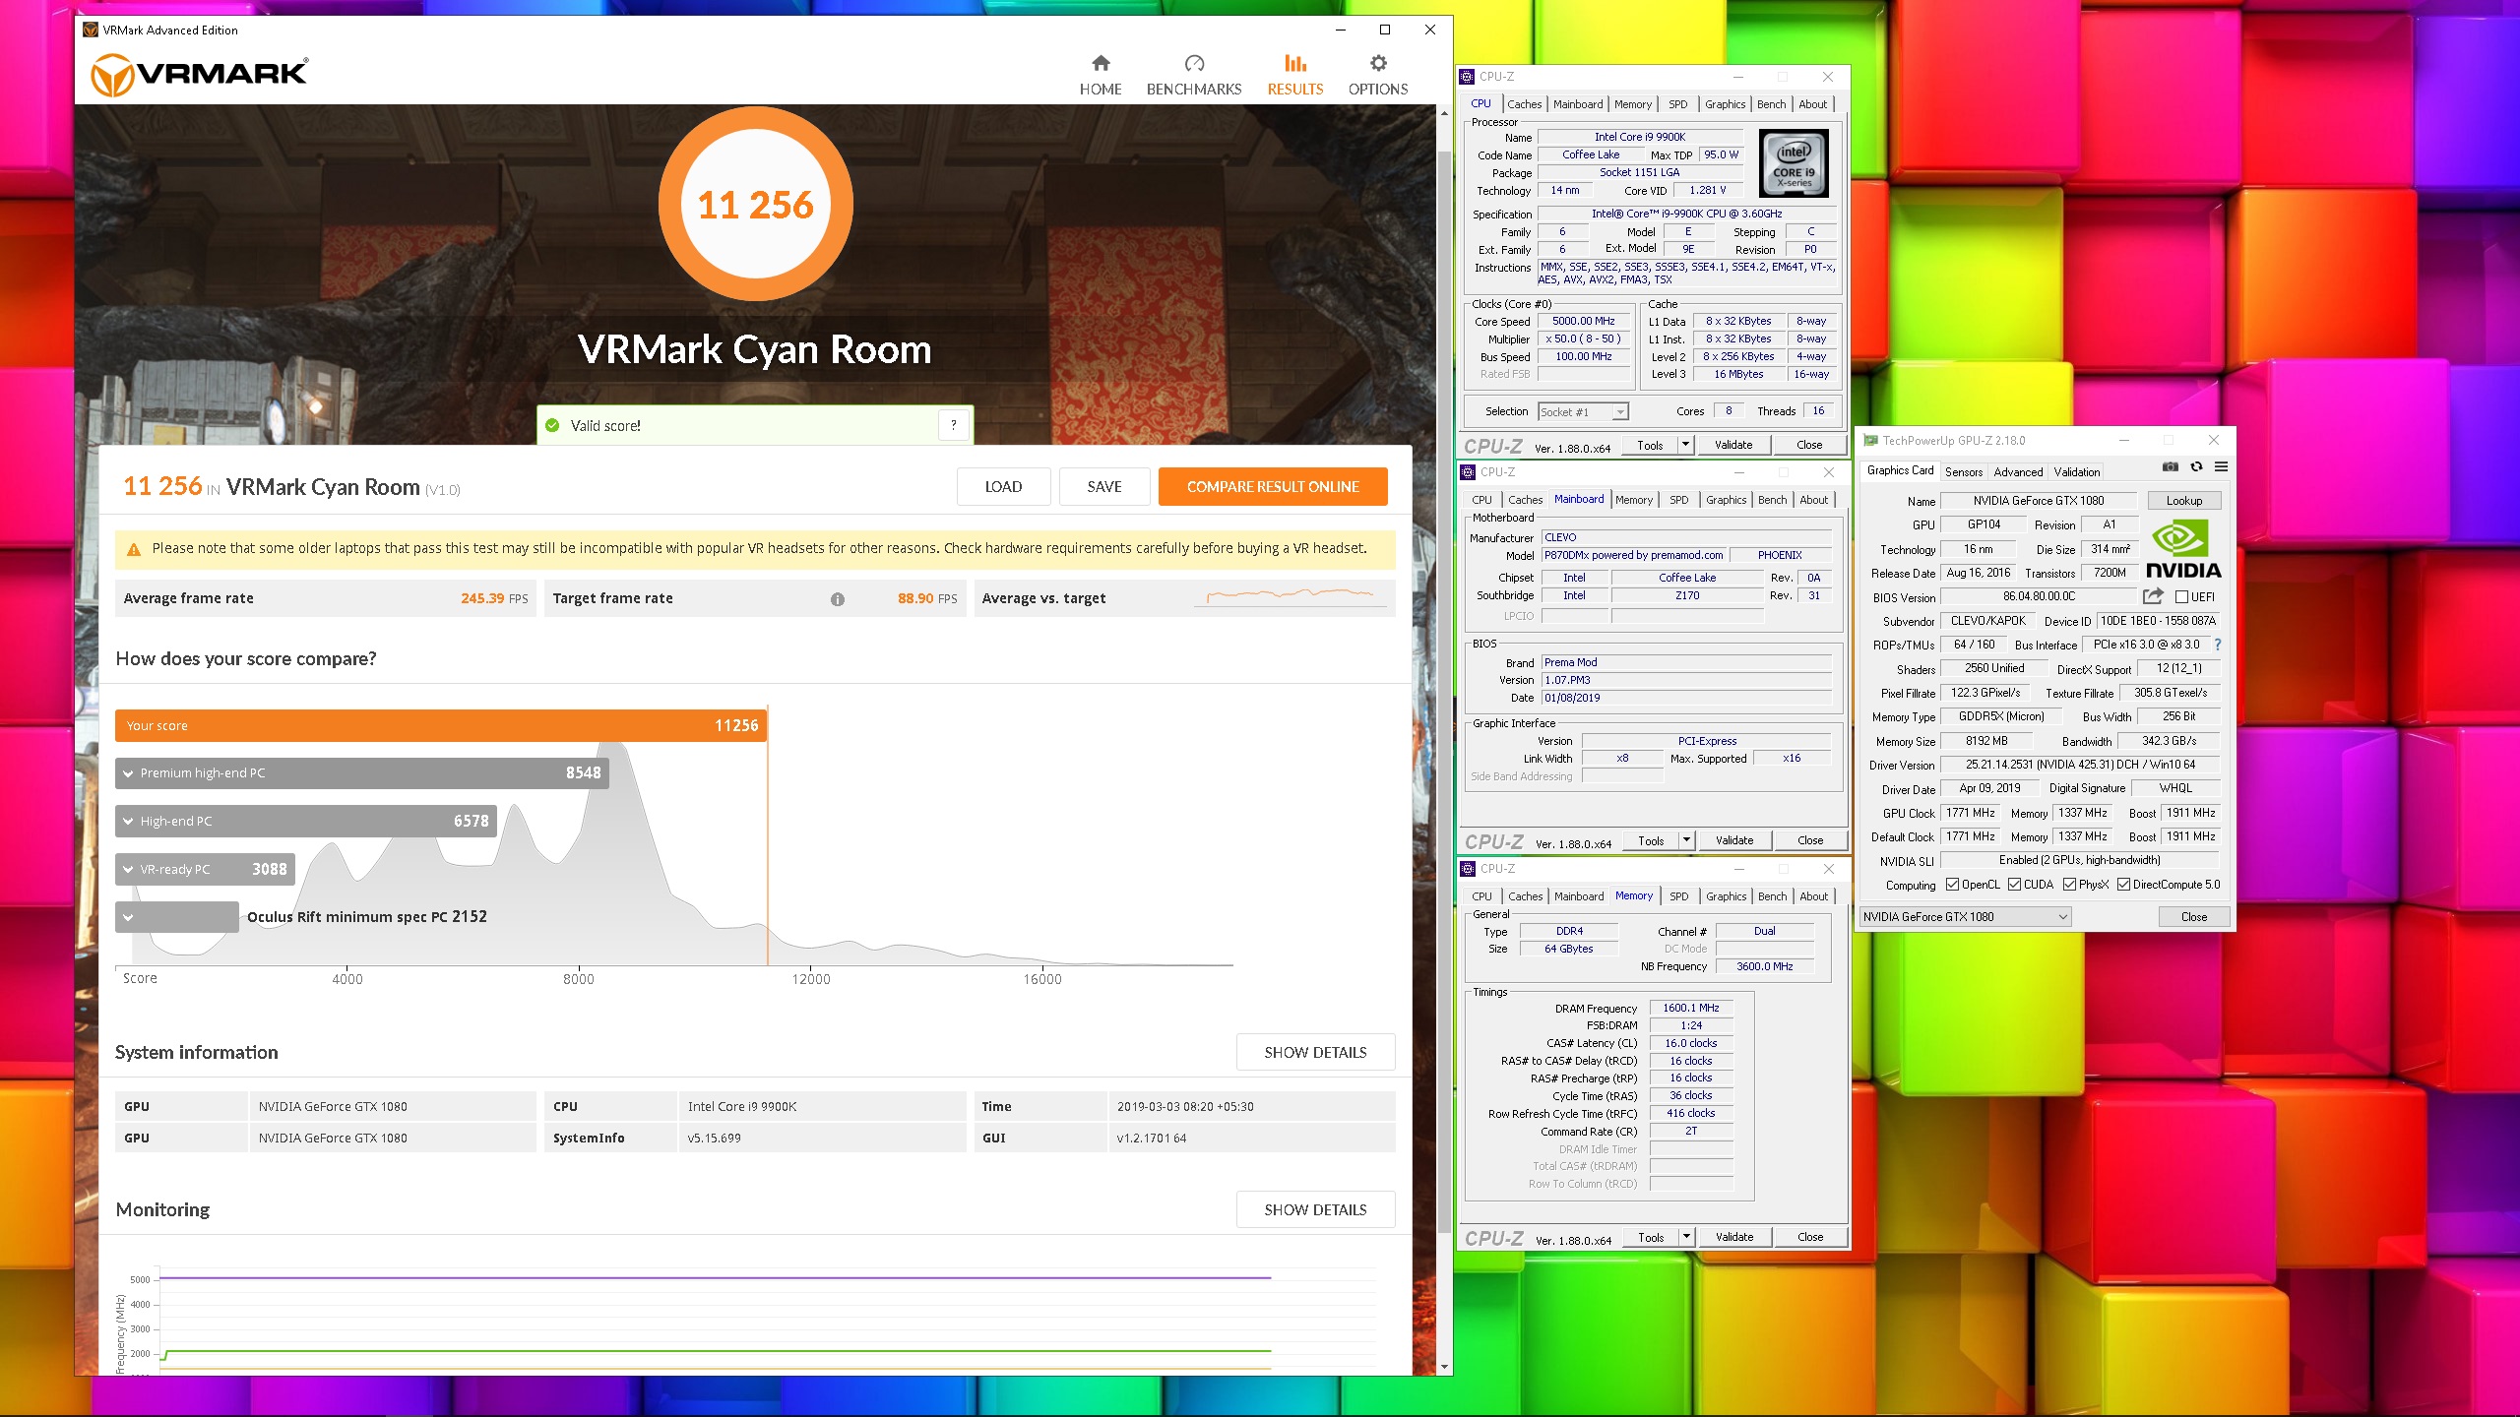Toggle the PhysX checkbox in GPU-Z
Screen dimensions: 2520x1417
point(2069,885)
